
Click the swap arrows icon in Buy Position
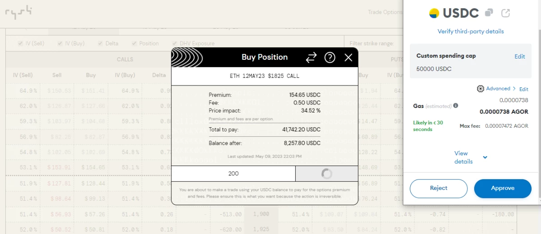click(x=311, y=58)
